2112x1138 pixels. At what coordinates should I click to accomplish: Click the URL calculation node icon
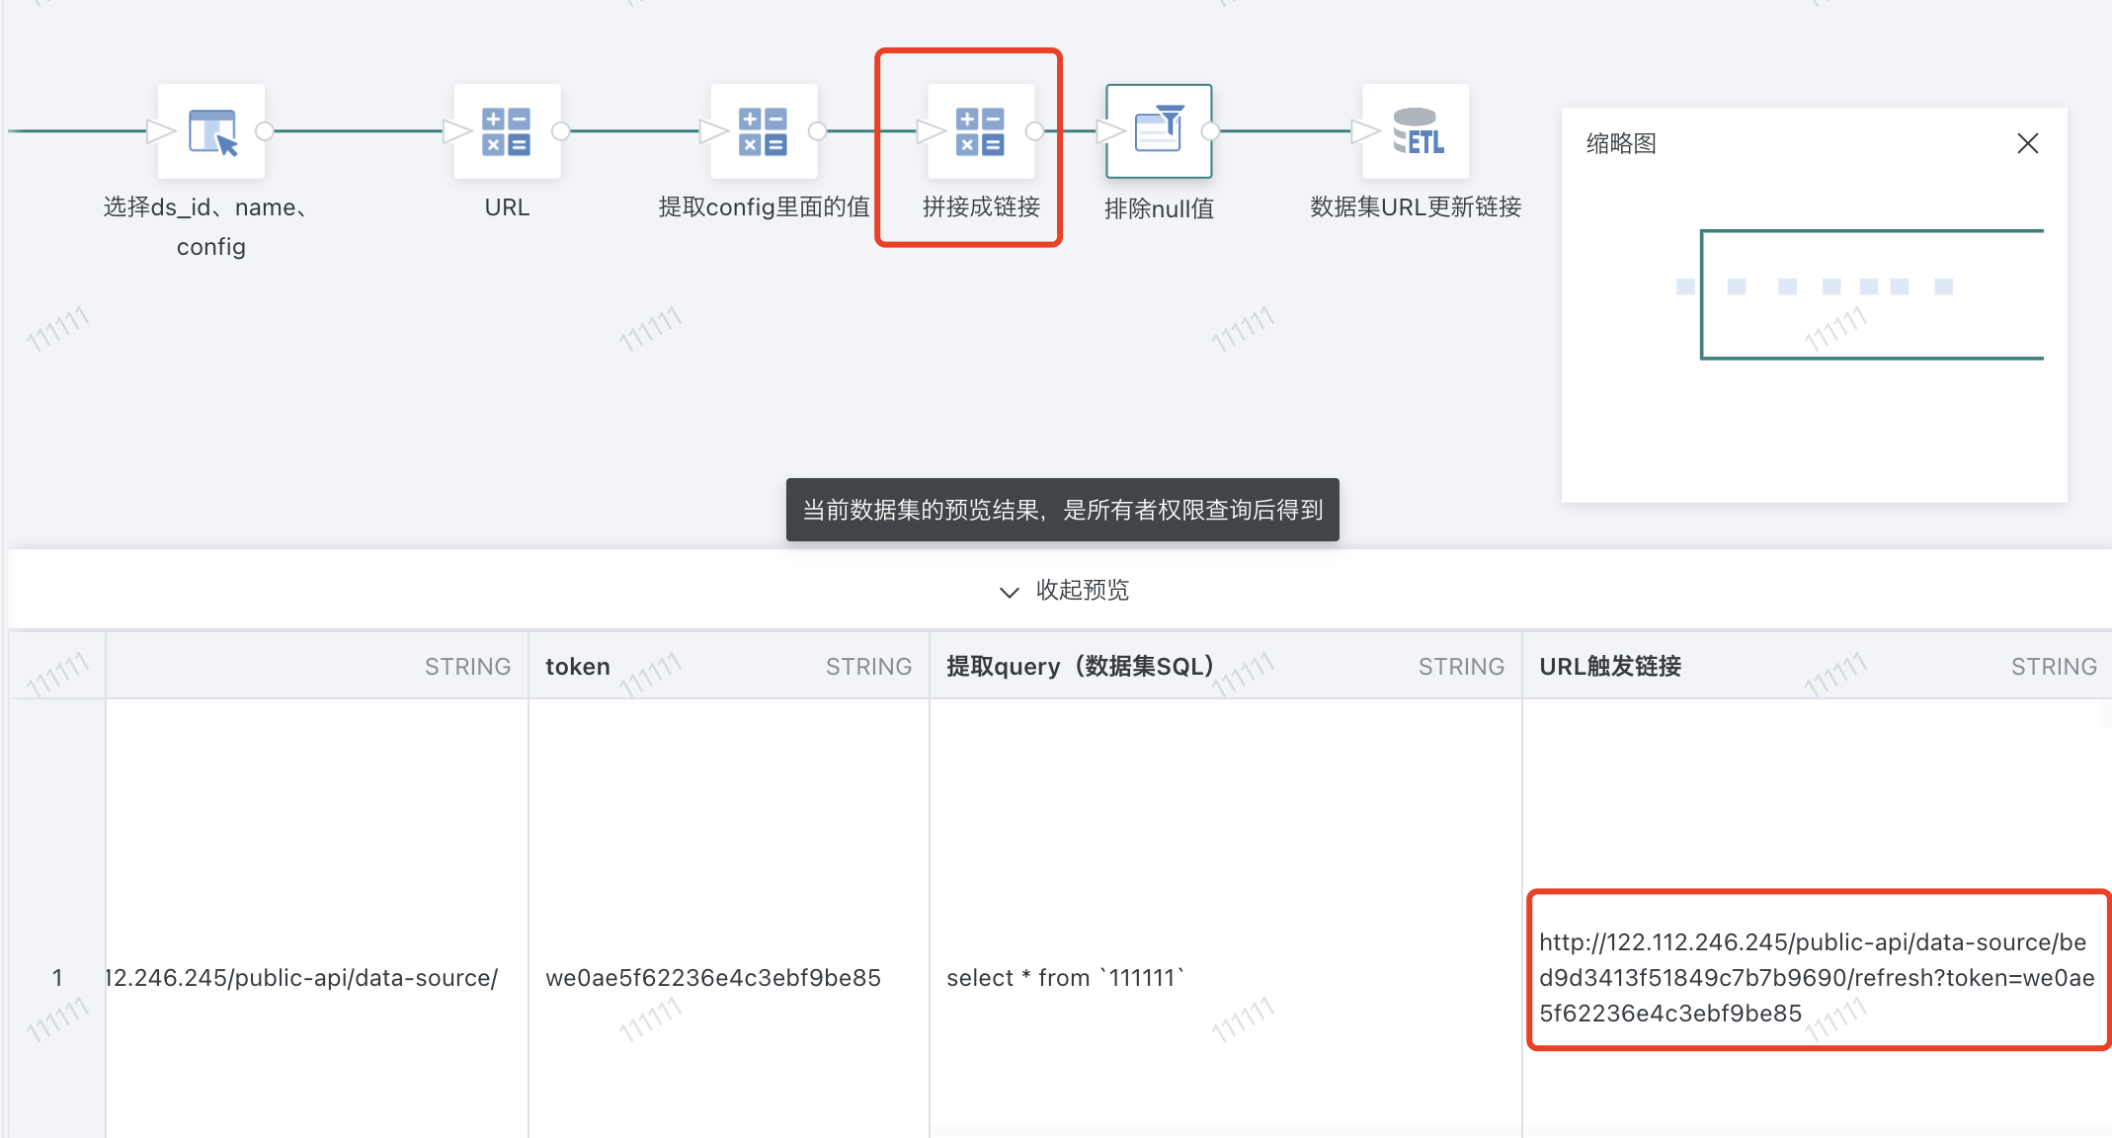pos(507,131)
